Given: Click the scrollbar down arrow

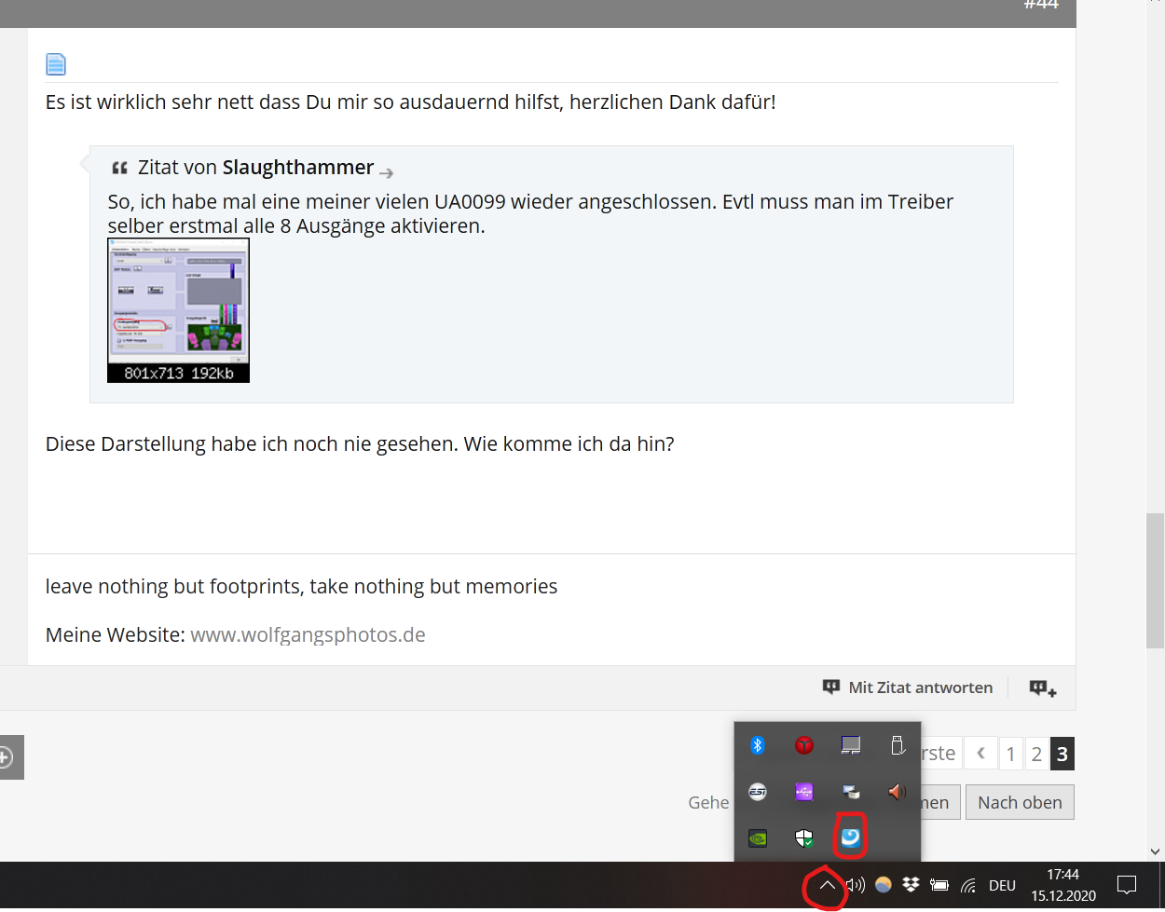Looking at the screenshot, I should pos(1155,851).
